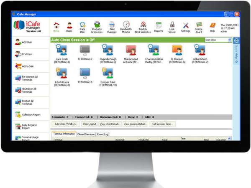Switch to Terminal Information tab
Viewport: 251px width, 188px height.
[64, 134]
